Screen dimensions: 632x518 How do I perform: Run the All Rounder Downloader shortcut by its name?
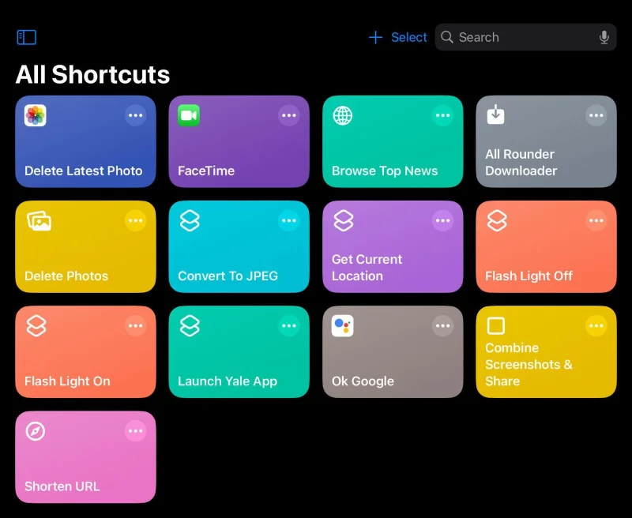click(521, 163)
